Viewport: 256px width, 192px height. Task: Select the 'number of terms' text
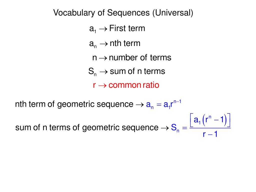pyautogui.click(x=140, y=58)
